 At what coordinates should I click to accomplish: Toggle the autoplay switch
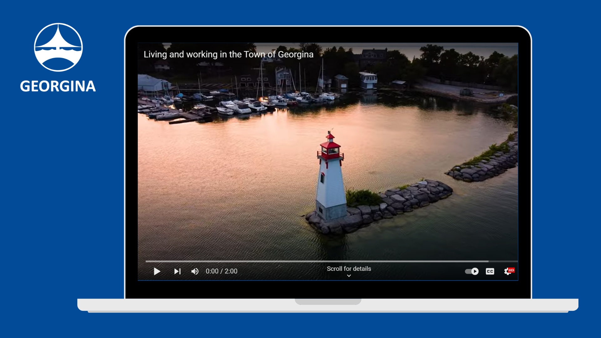coord(472,271)
